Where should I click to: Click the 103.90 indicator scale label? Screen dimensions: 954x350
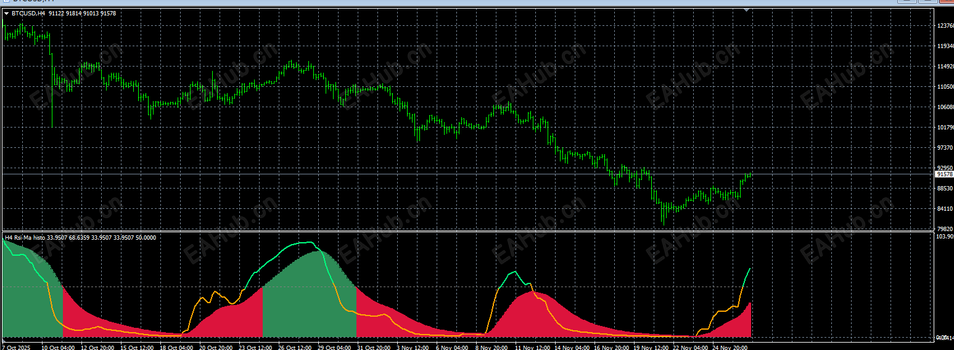945,237
